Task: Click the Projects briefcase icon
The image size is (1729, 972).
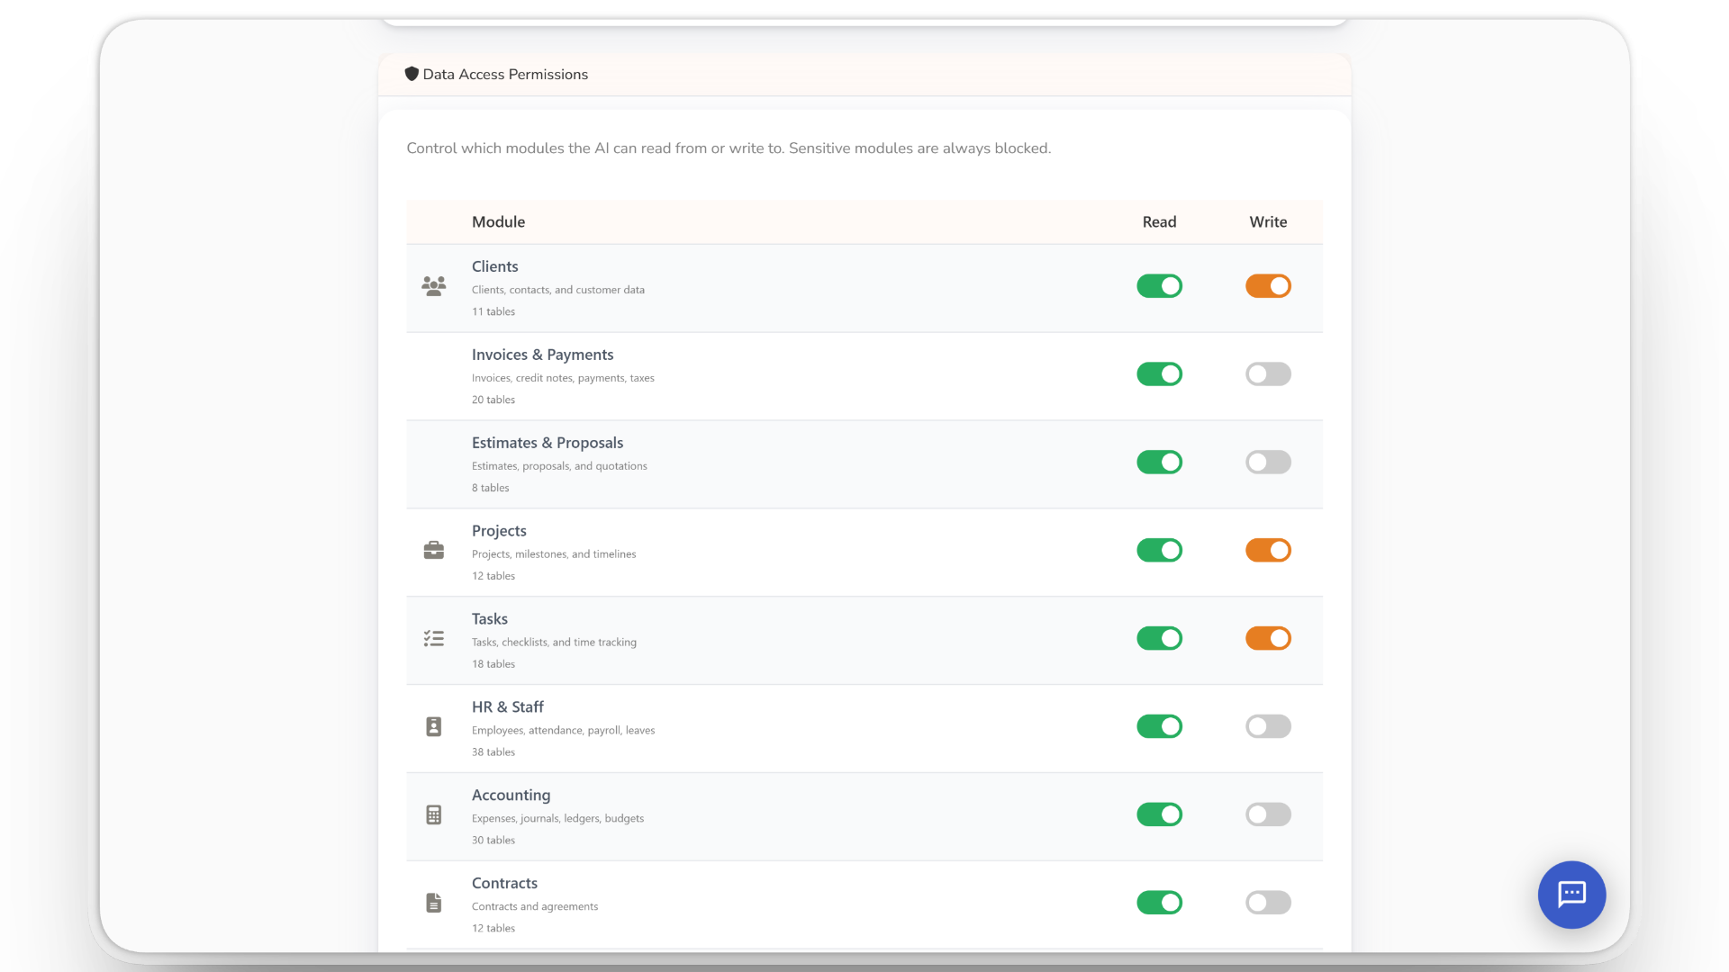Action: (x=433, y=550)
